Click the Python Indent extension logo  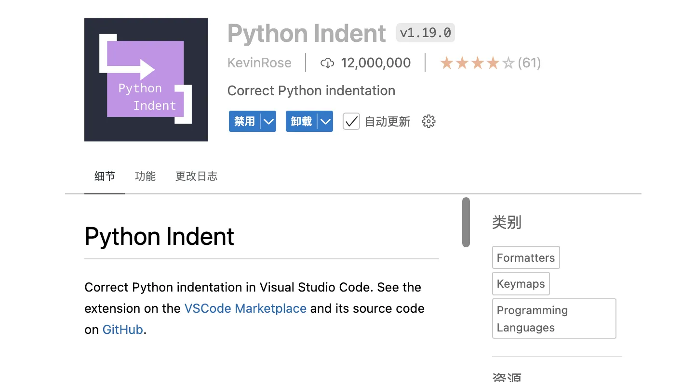146,80
